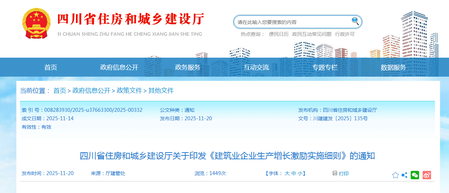Share the article via the Weibo icon
Image resolution: width=449 pixels, height=193 pixels.
(426, 175)
